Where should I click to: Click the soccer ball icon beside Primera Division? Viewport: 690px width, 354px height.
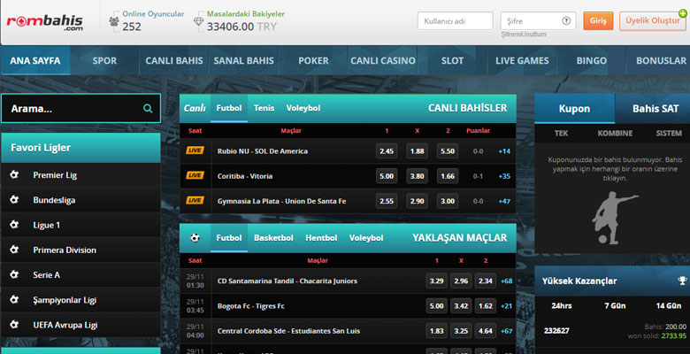point(14,250)
